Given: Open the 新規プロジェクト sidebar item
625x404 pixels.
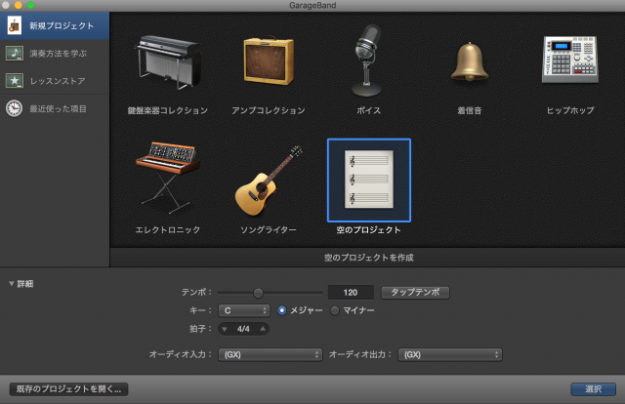Looking at the screenshot, I should pos(55,26).
